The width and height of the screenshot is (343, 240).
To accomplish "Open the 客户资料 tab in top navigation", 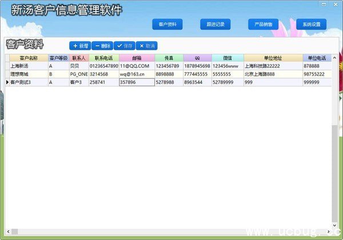I will [x=167, y=24].
